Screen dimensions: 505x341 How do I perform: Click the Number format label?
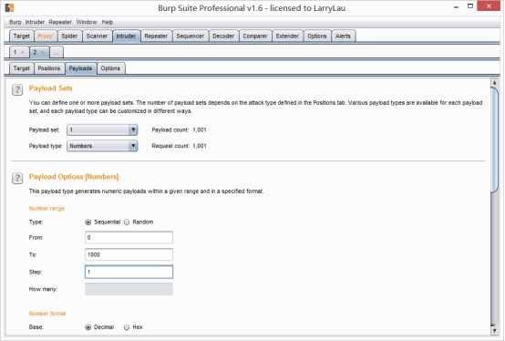47,314
